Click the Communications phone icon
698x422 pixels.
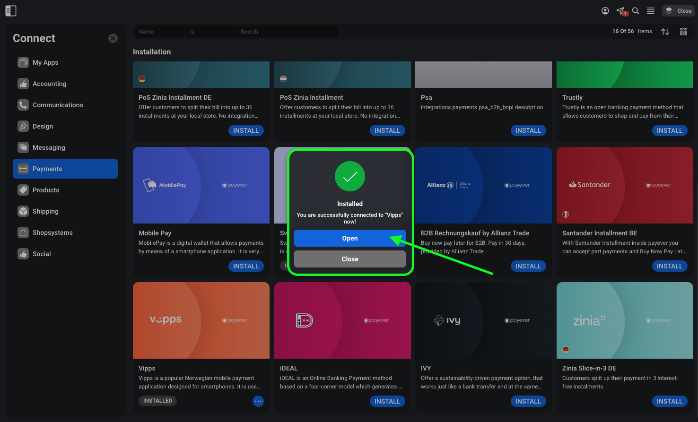pos(23,105)
